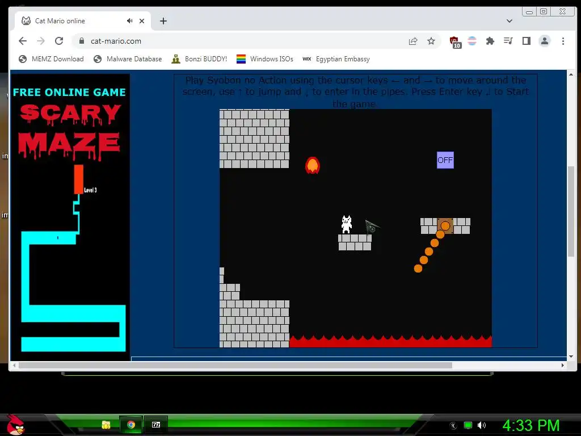The height and width of the screenshot is (436, 581).
Task: Share this page using the share icon
Action: [x=413, y=41]
